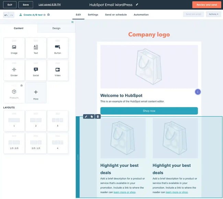Viewport: 223px width, 199px height.
Task: Click the undo arrow icon
Action: click(x=6, y=15)
